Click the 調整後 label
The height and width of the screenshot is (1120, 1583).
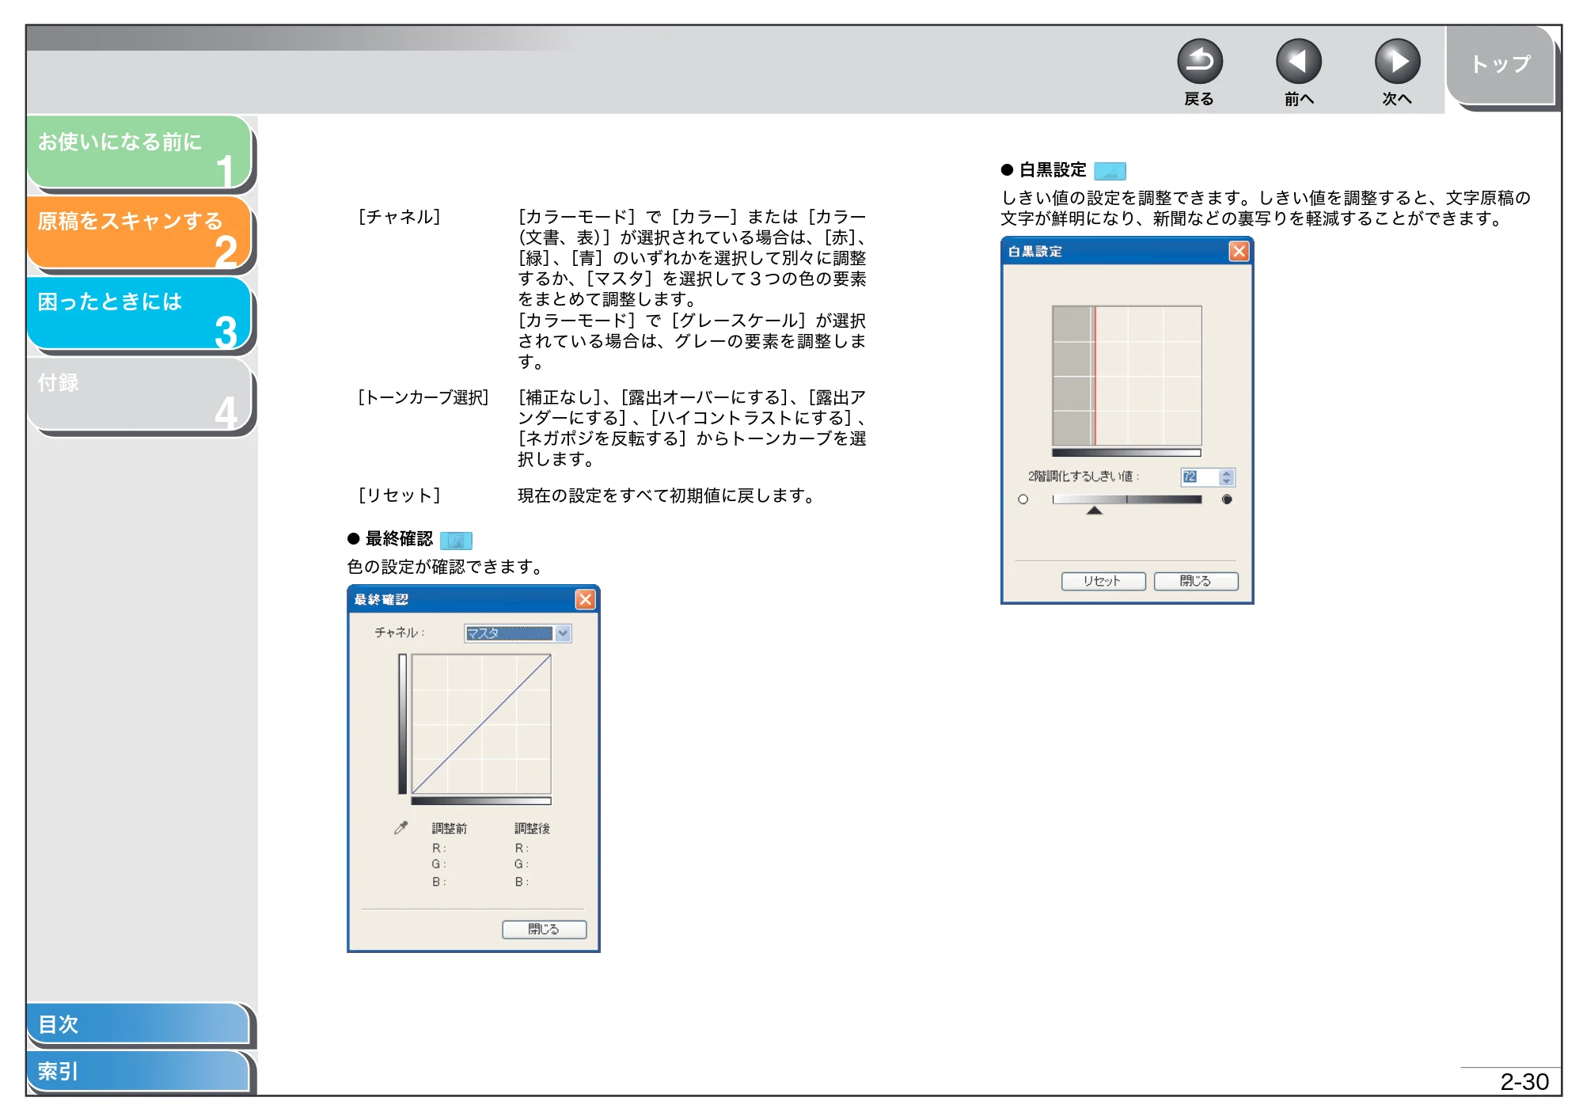532,829
